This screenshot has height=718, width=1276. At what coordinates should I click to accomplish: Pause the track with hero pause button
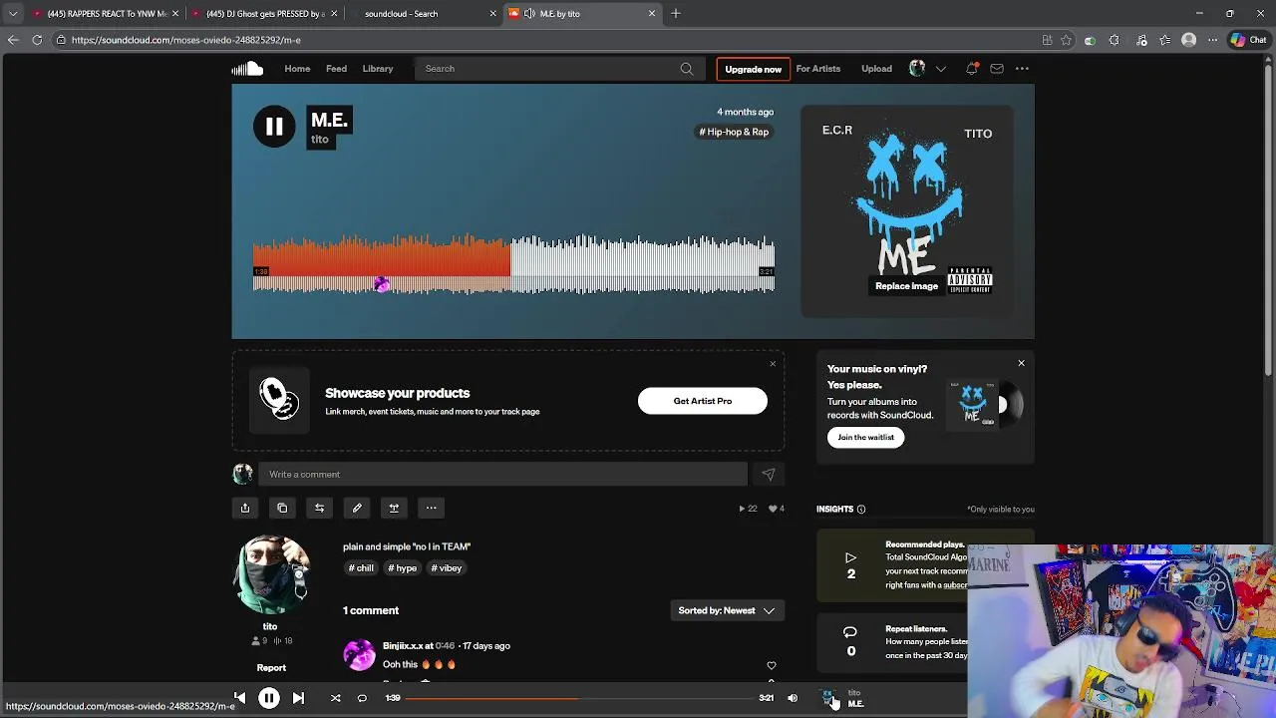274,127
